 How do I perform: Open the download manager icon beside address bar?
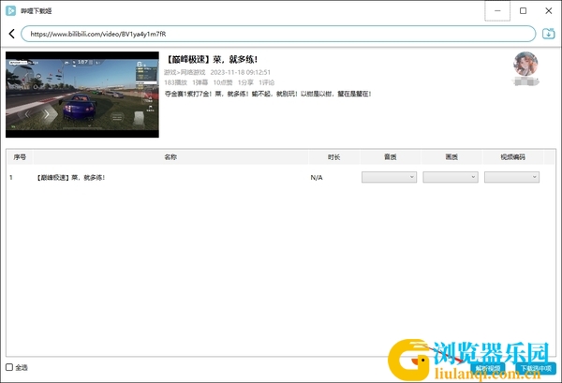[548, 34]
